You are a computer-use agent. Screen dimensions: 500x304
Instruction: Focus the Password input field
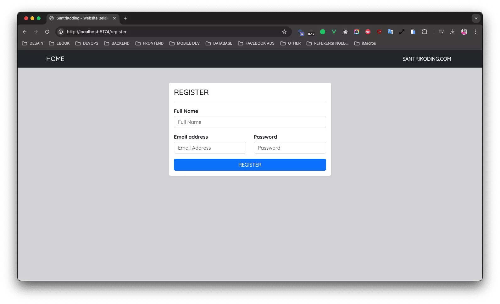[x=290, y=148]
